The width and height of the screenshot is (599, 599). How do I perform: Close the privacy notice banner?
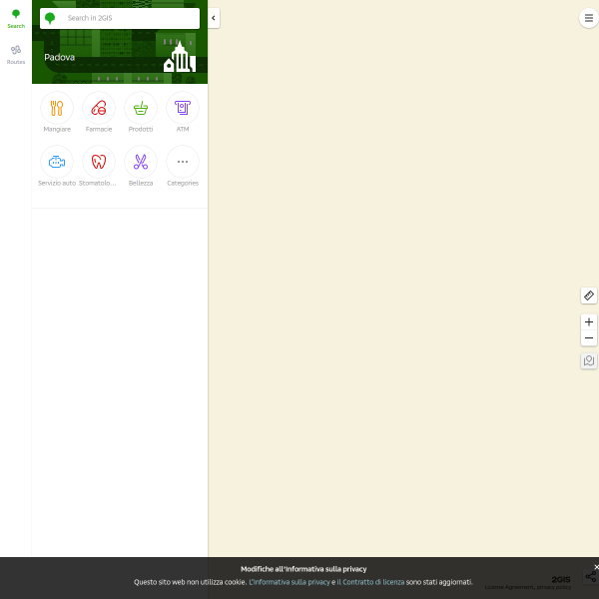596,567
